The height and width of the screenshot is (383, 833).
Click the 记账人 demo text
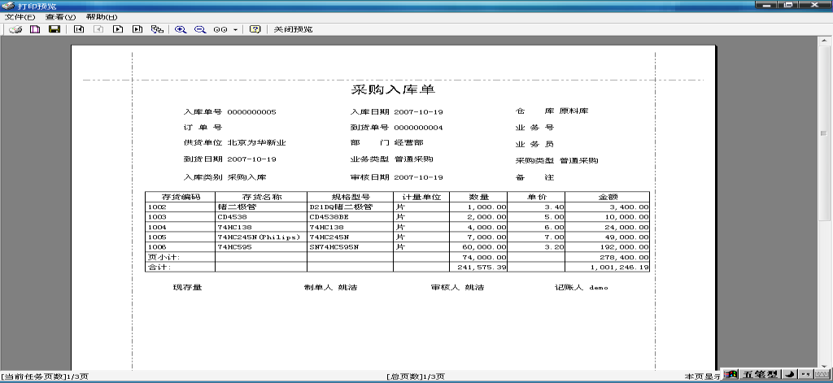(x=581, y=287)
